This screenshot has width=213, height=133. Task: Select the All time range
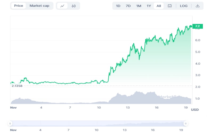click(x=159, y=6)
